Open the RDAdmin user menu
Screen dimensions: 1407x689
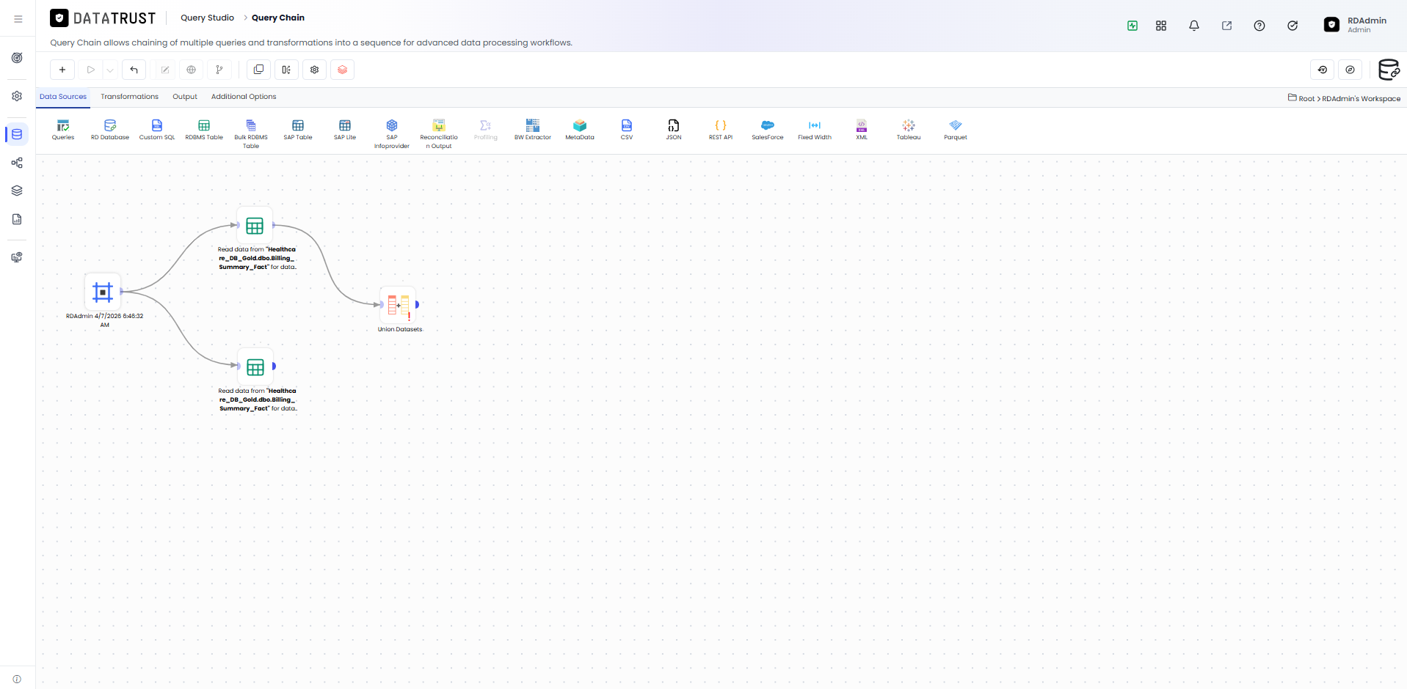[1355, 25]
